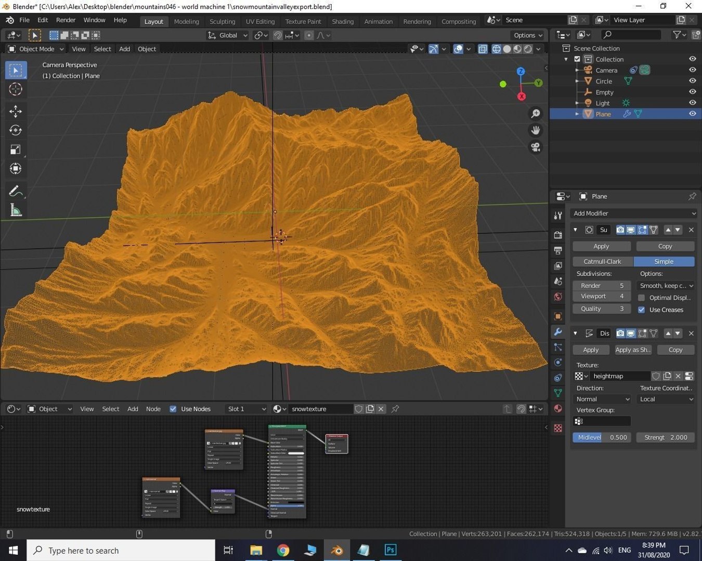Select Catmull-Clark subdivision type
The height and width of the screenshot is (561, 702).
pos(603,261)
